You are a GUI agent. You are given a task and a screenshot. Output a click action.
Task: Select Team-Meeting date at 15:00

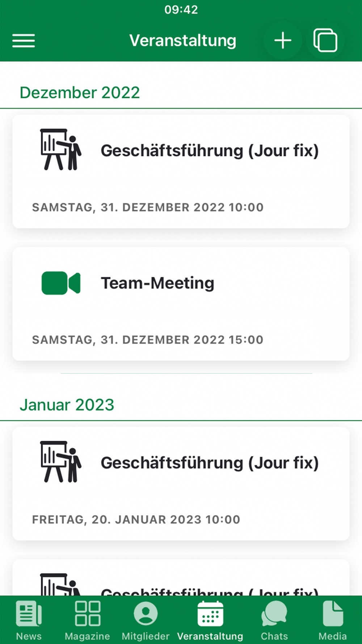(148, 340)
